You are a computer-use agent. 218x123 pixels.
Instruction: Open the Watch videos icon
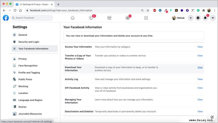[91, 18]
